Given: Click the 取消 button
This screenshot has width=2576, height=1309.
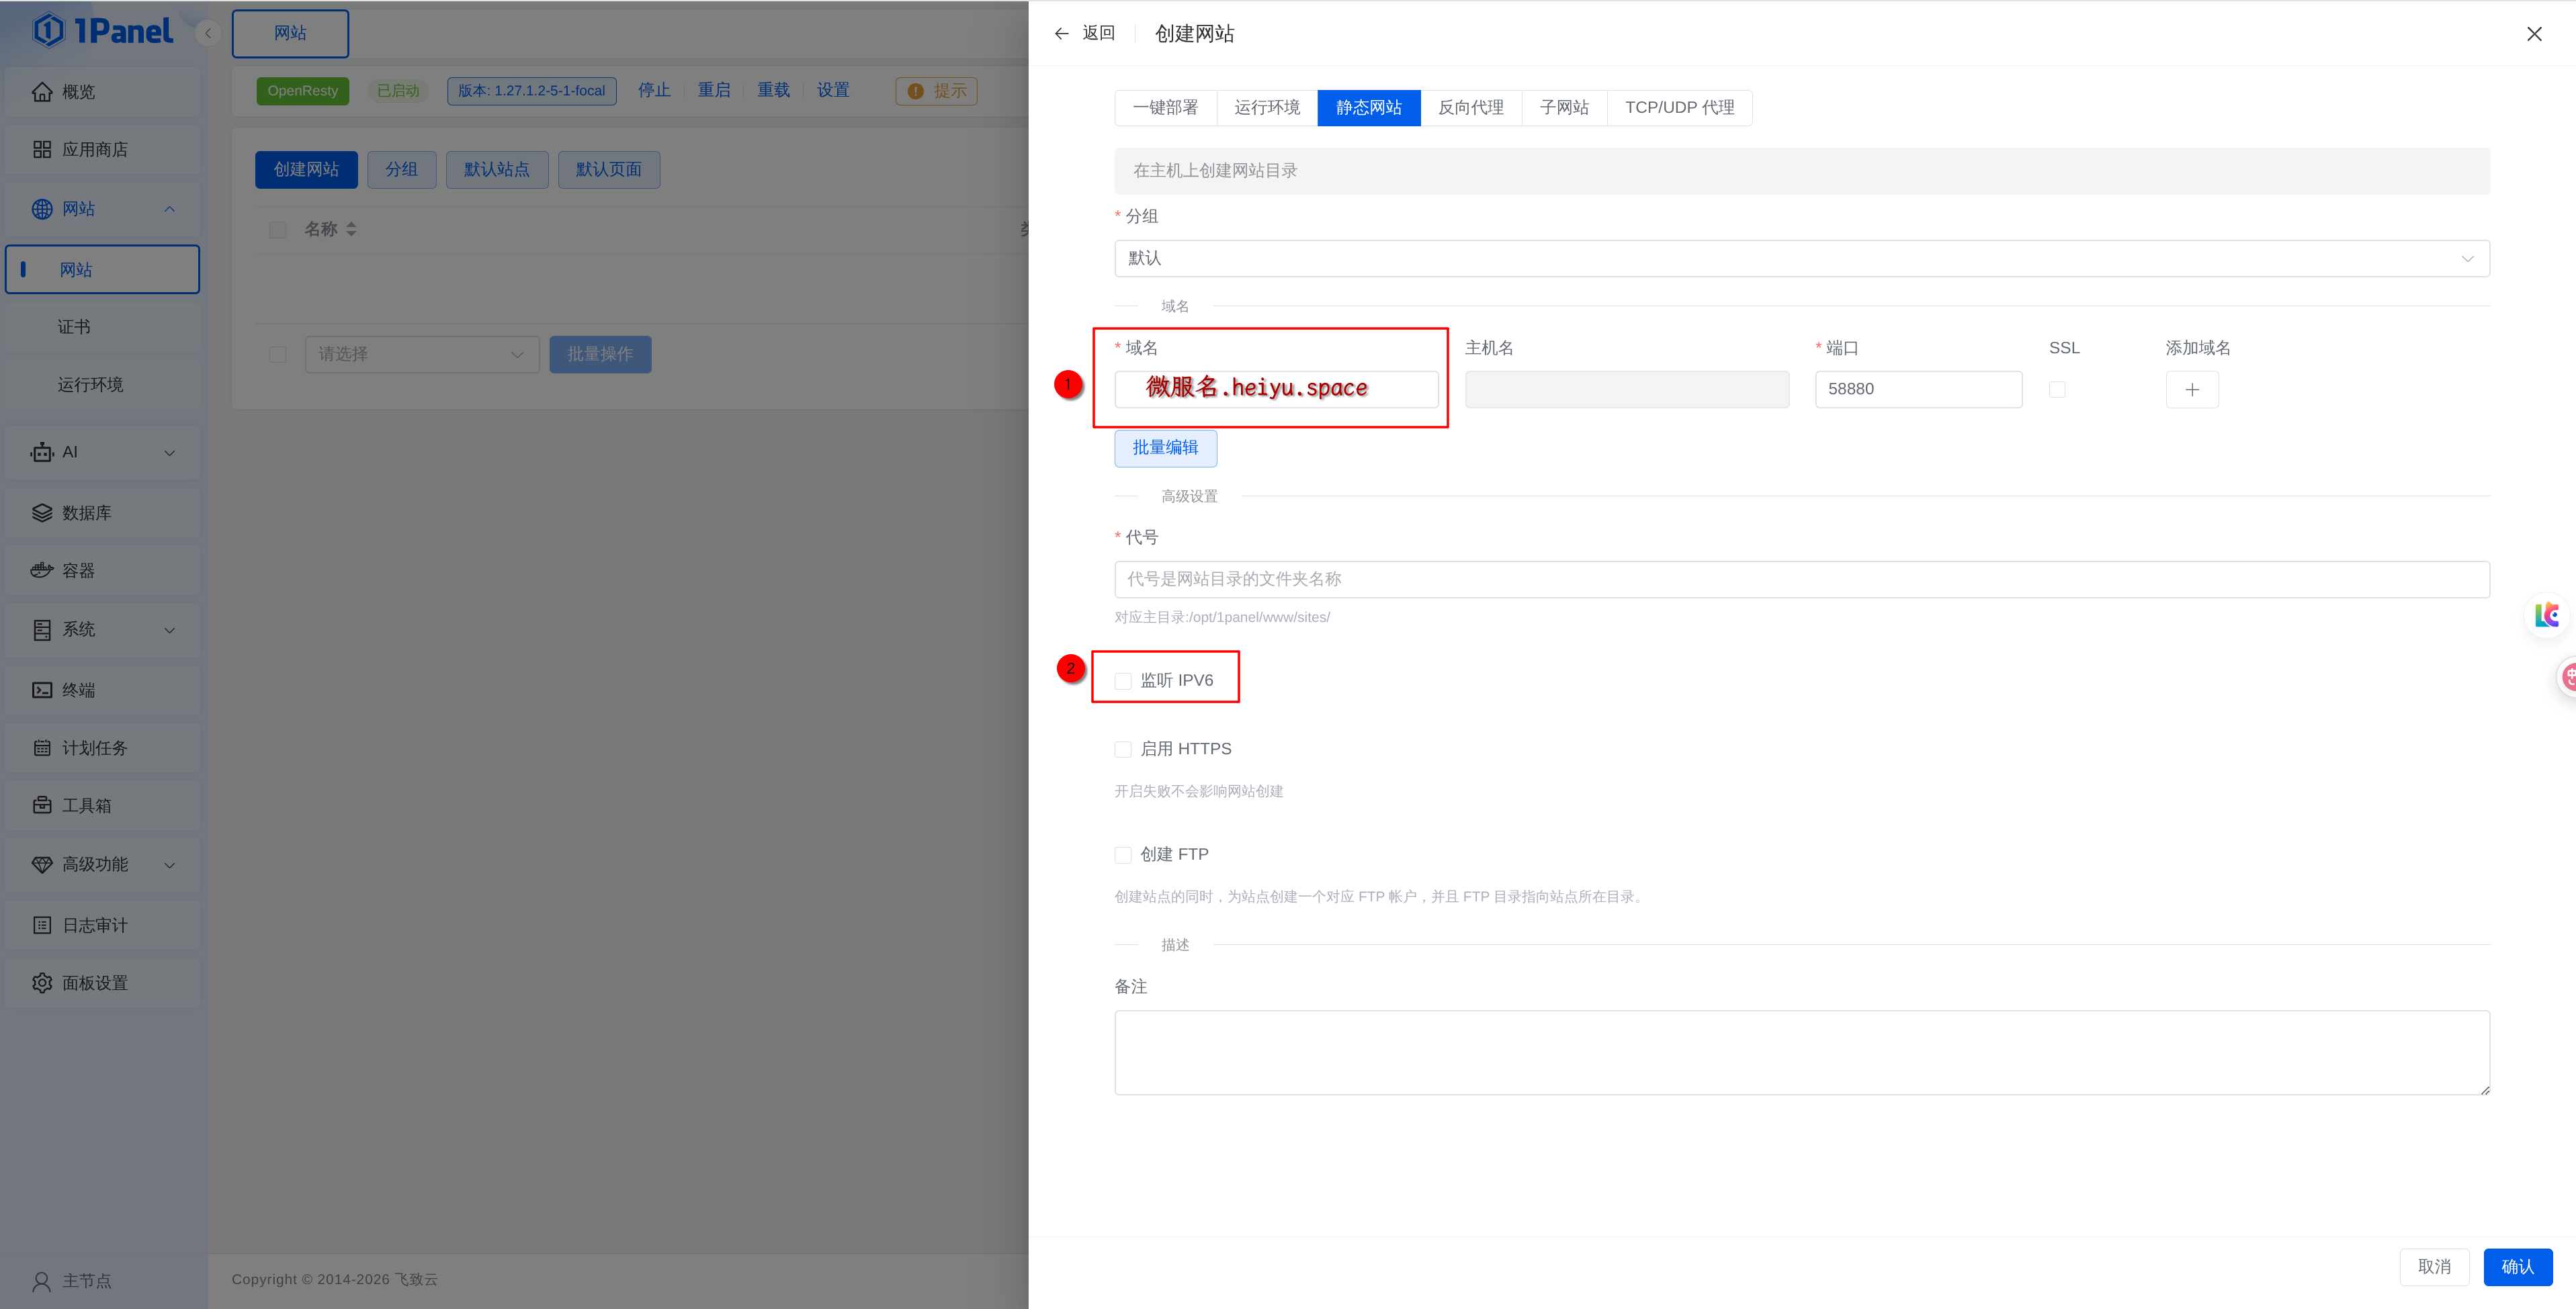Looking at the screenshot, I should tap(2434, 1267).
